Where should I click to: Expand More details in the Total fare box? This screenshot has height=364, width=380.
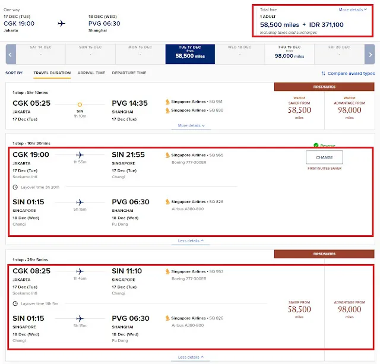click(x=353, y=10)
